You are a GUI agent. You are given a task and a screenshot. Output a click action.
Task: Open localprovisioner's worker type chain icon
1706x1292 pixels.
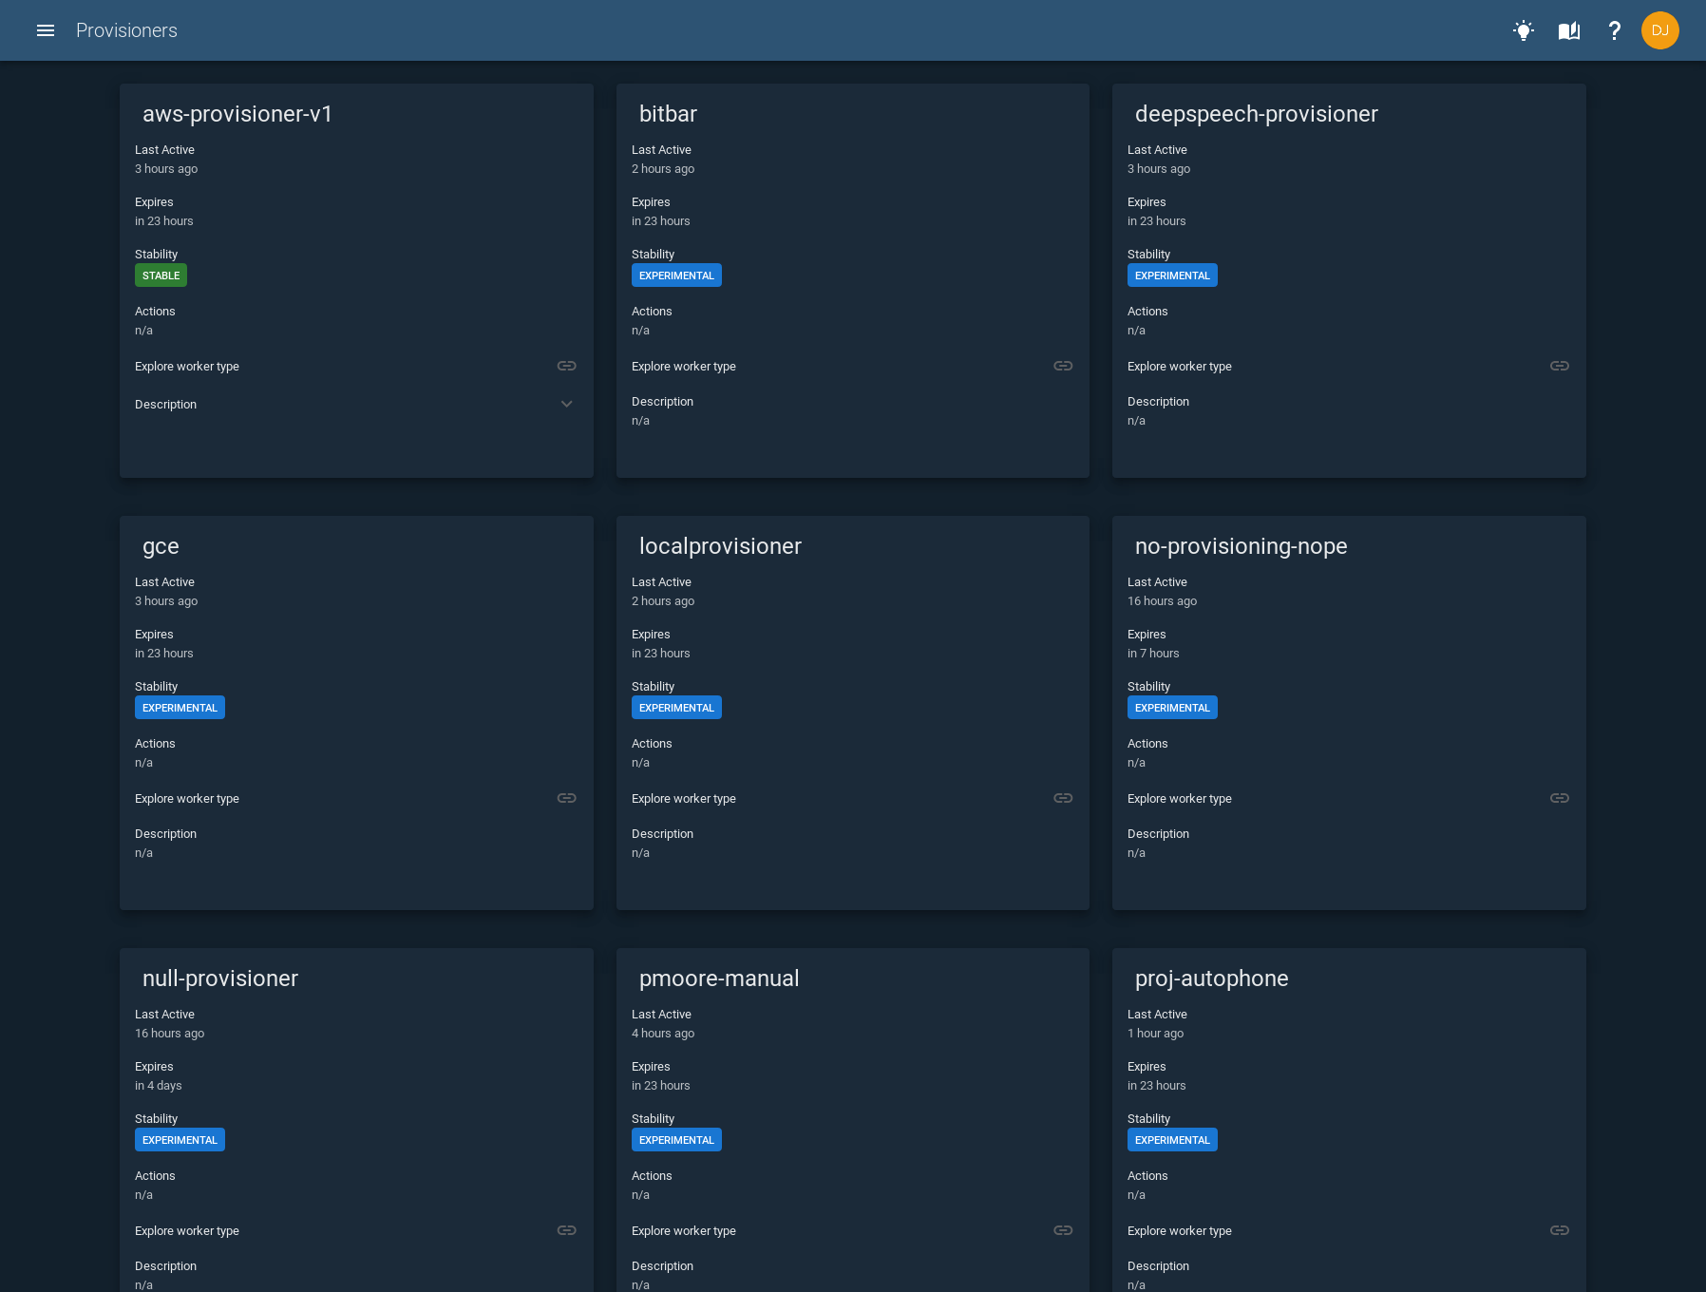point(1063,797)
